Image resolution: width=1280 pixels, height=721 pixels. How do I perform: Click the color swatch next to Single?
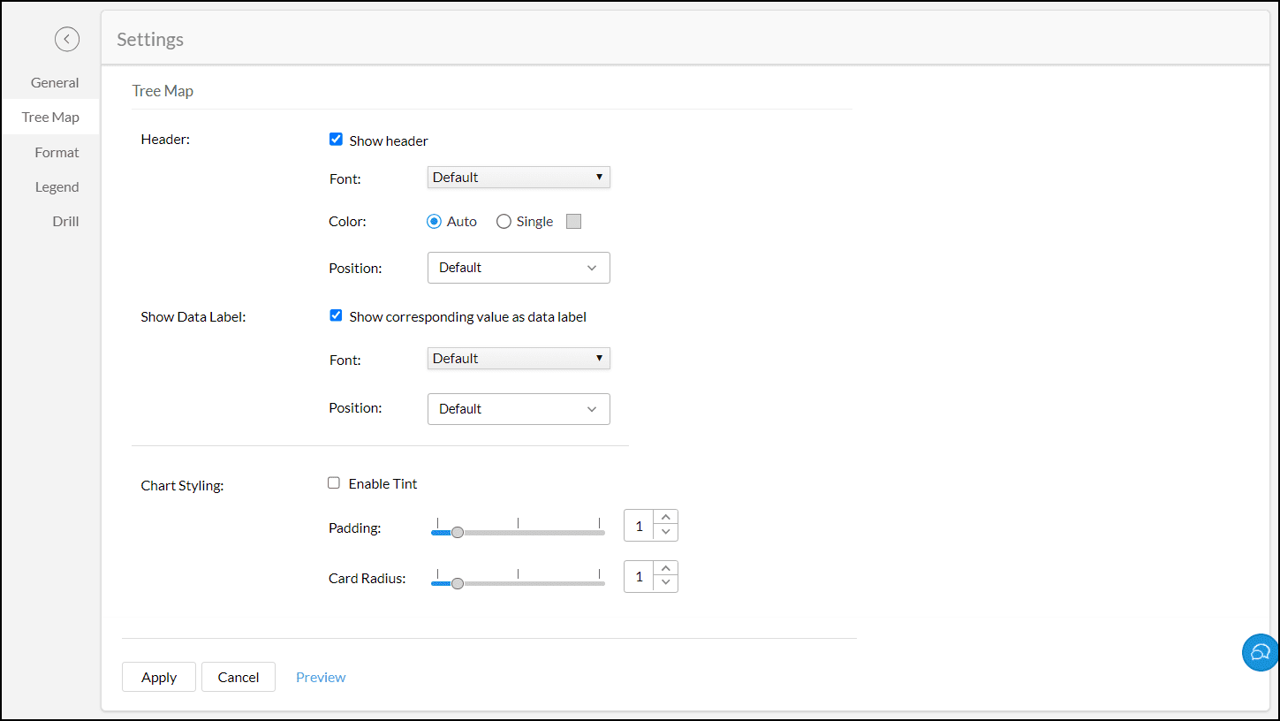click(573, 221)
